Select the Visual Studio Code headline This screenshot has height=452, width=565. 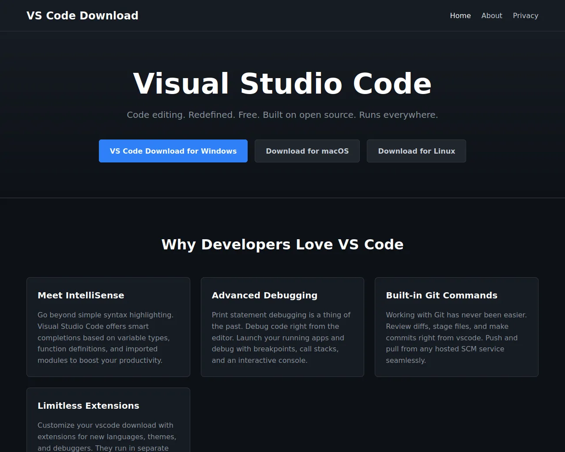(282, 83)
